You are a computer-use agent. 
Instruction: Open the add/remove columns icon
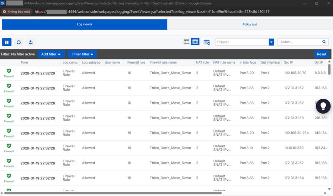[207, 42]
